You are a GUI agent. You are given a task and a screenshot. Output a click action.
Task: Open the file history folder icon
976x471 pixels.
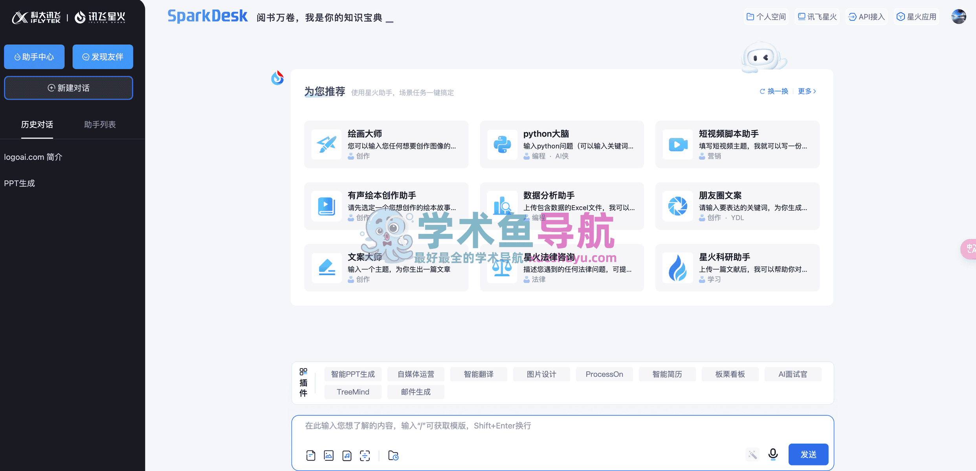[393, 455]
